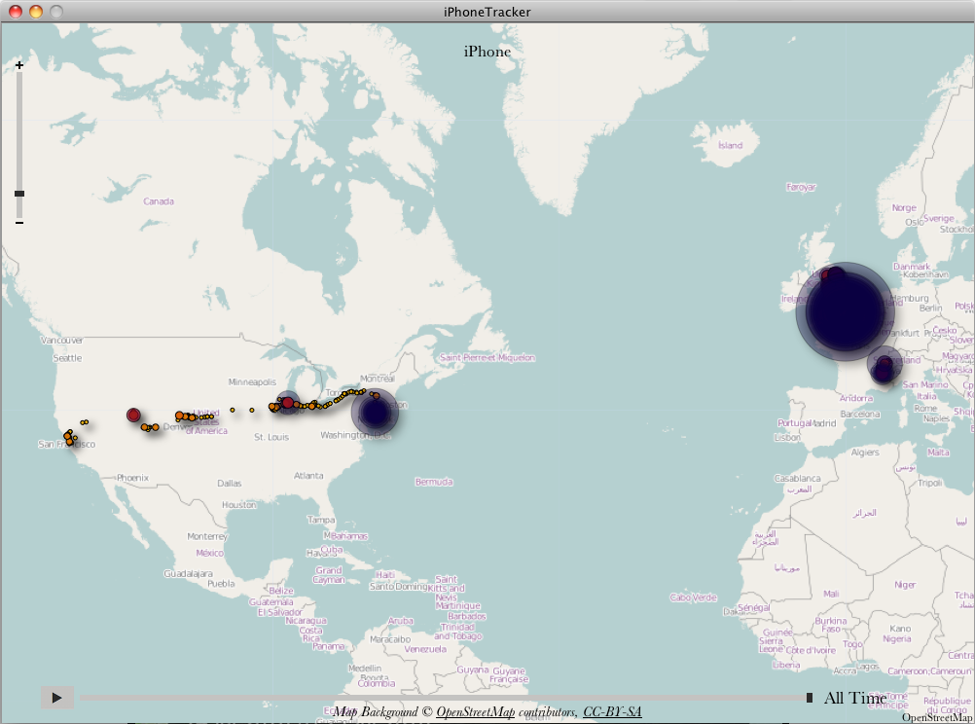This screenshot has width=975, height=724.
Task: Click the Minneapolis city label
Action: pos(252,381)
